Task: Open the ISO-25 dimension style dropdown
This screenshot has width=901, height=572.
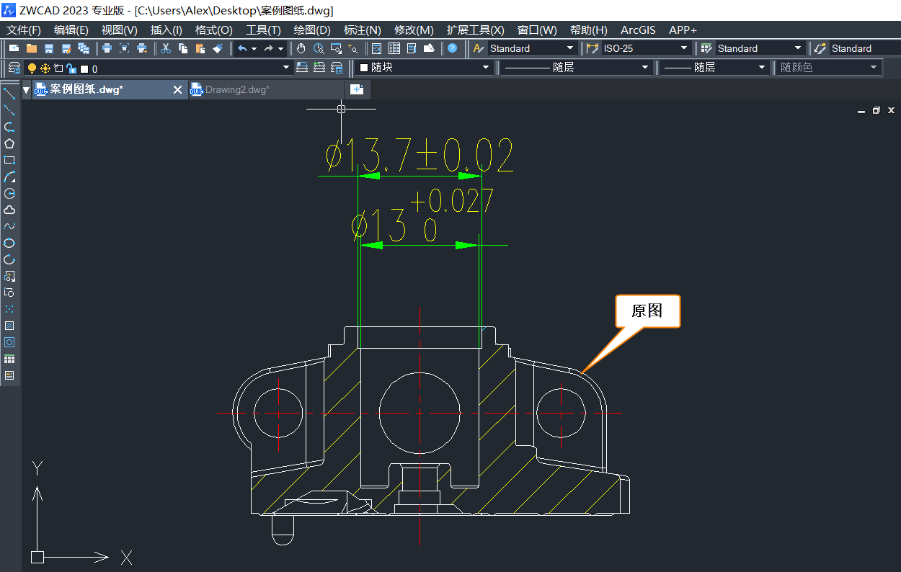Action: click(x=647, y=48)
